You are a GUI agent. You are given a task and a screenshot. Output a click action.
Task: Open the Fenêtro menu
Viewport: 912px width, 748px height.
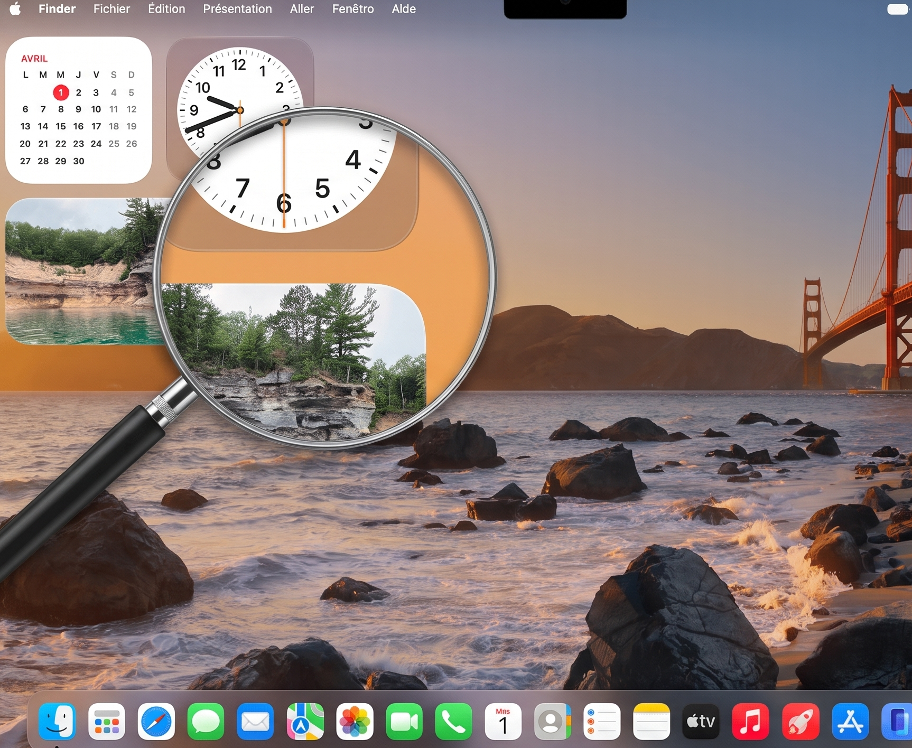tap(353, 9)
